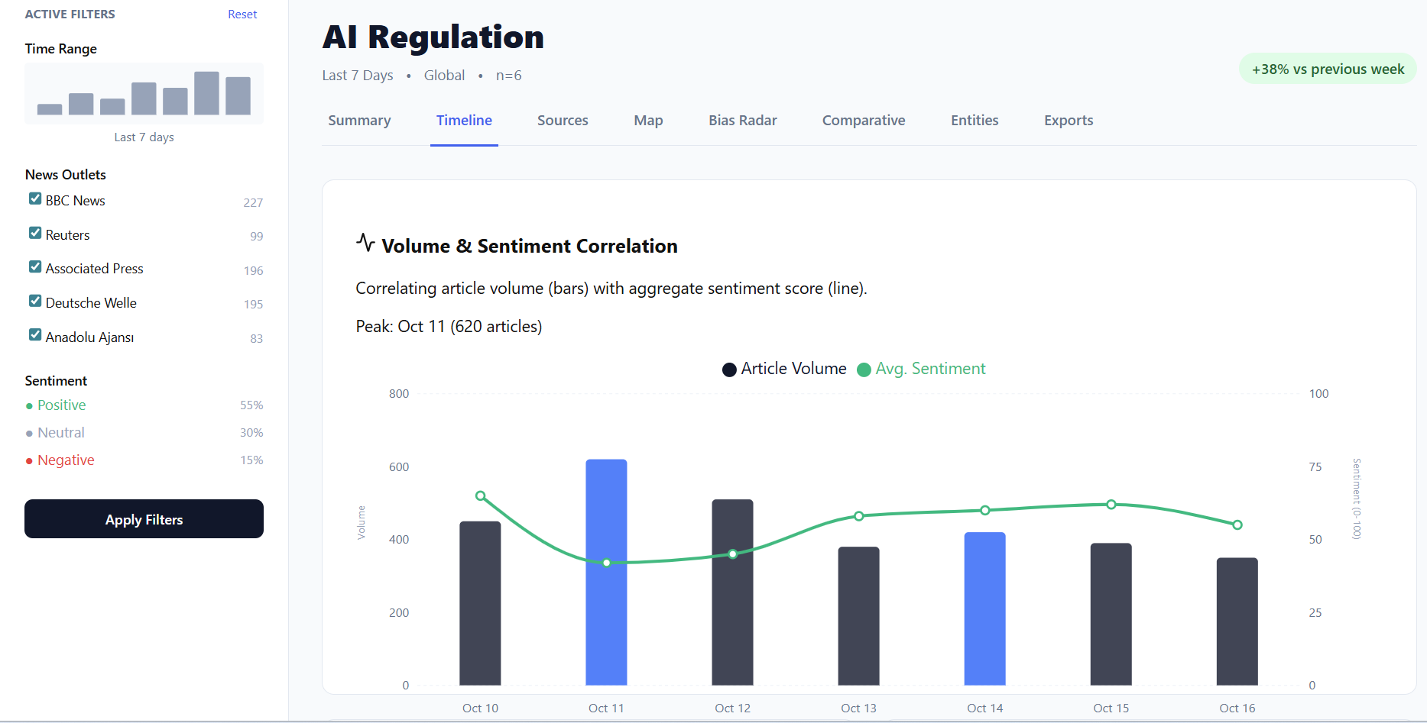This screenshot has width=1427, height=723.
Task: Go to the Exports tab
Action: click(1068, 121)
